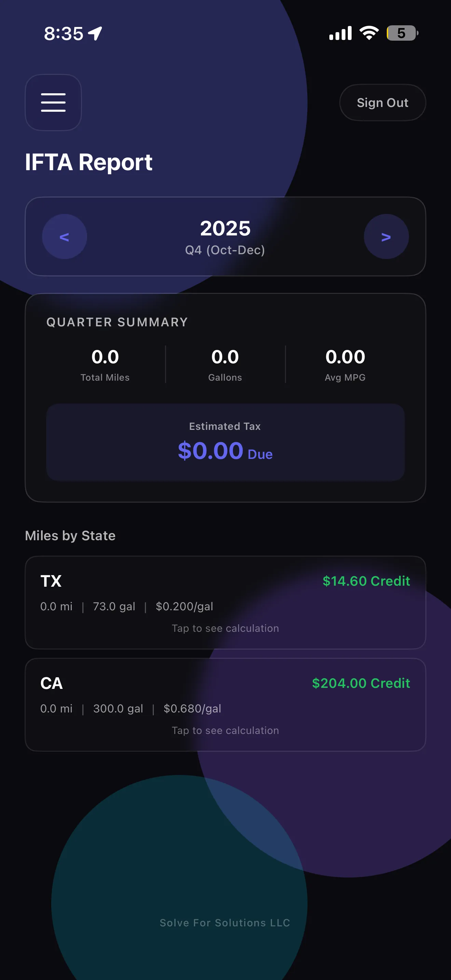
Task: Tap the CA $204.00 Credit amount
Action: pos(360,683)
